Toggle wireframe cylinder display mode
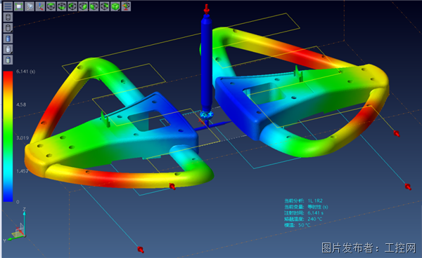422x258 pixels. [8, 17]
